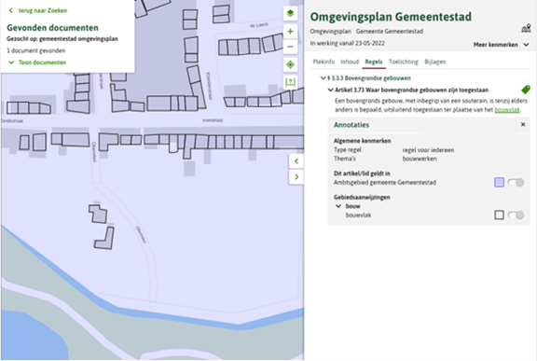Center map on my location icon

(290, 64)
